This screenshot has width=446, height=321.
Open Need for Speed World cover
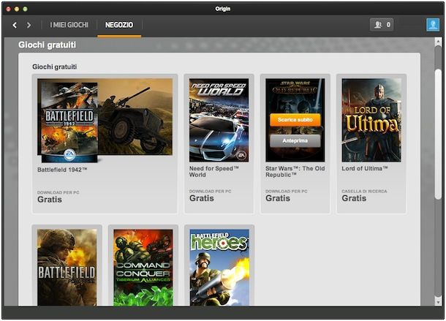point(219,120)
